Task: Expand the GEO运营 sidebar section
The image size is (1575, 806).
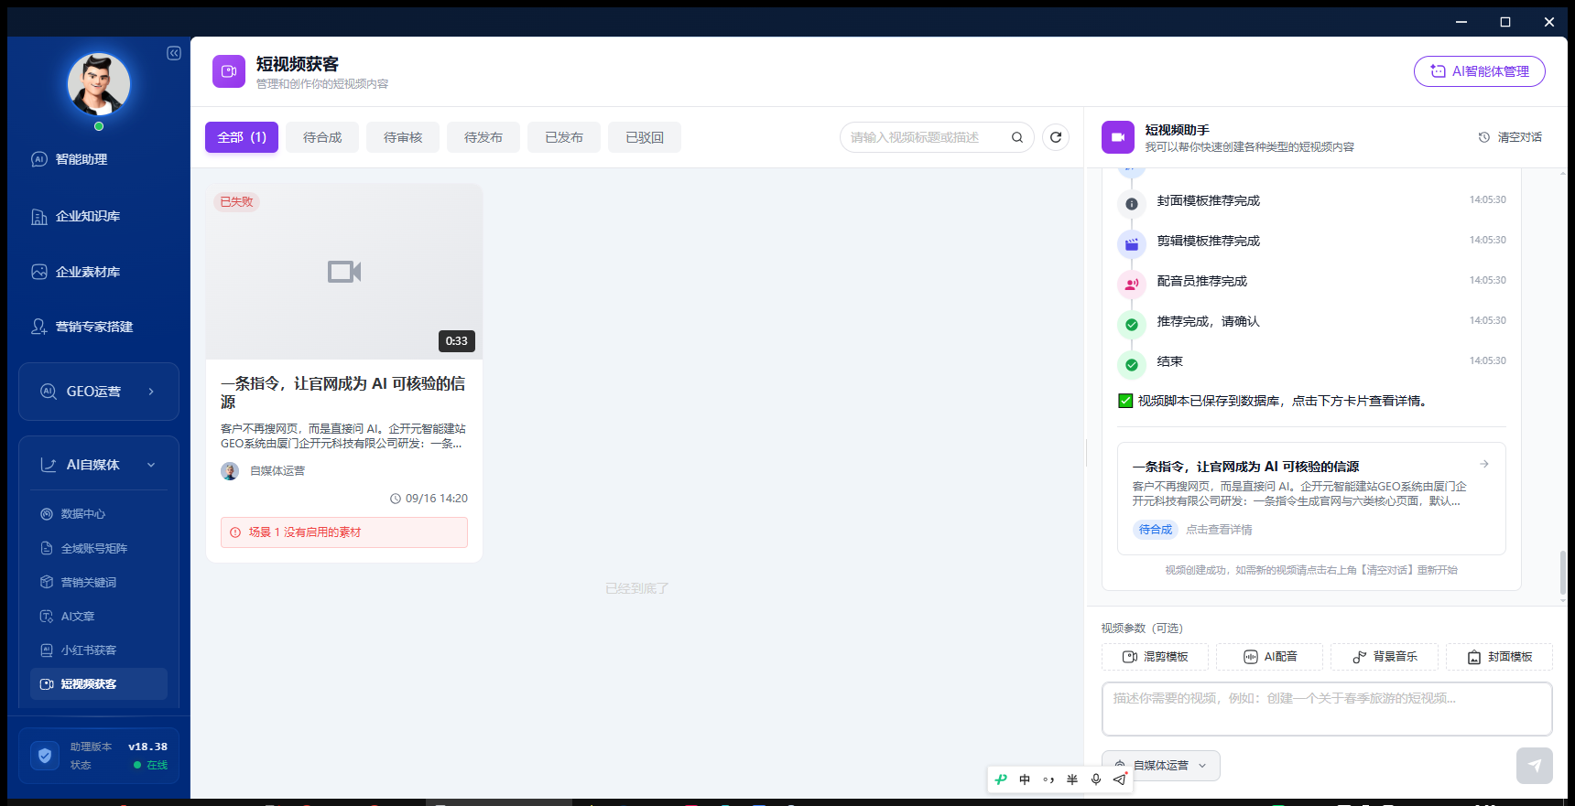Action: click(99, 392)
